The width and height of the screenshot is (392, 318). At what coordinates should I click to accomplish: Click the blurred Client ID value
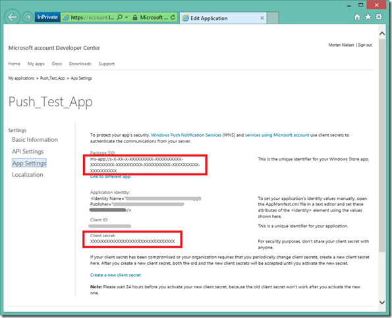click(110, 226)
